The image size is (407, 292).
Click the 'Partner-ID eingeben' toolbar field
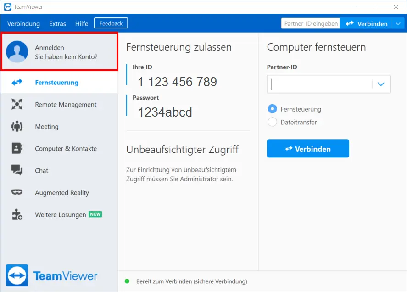pyautogui.click(x=311, y=23)
